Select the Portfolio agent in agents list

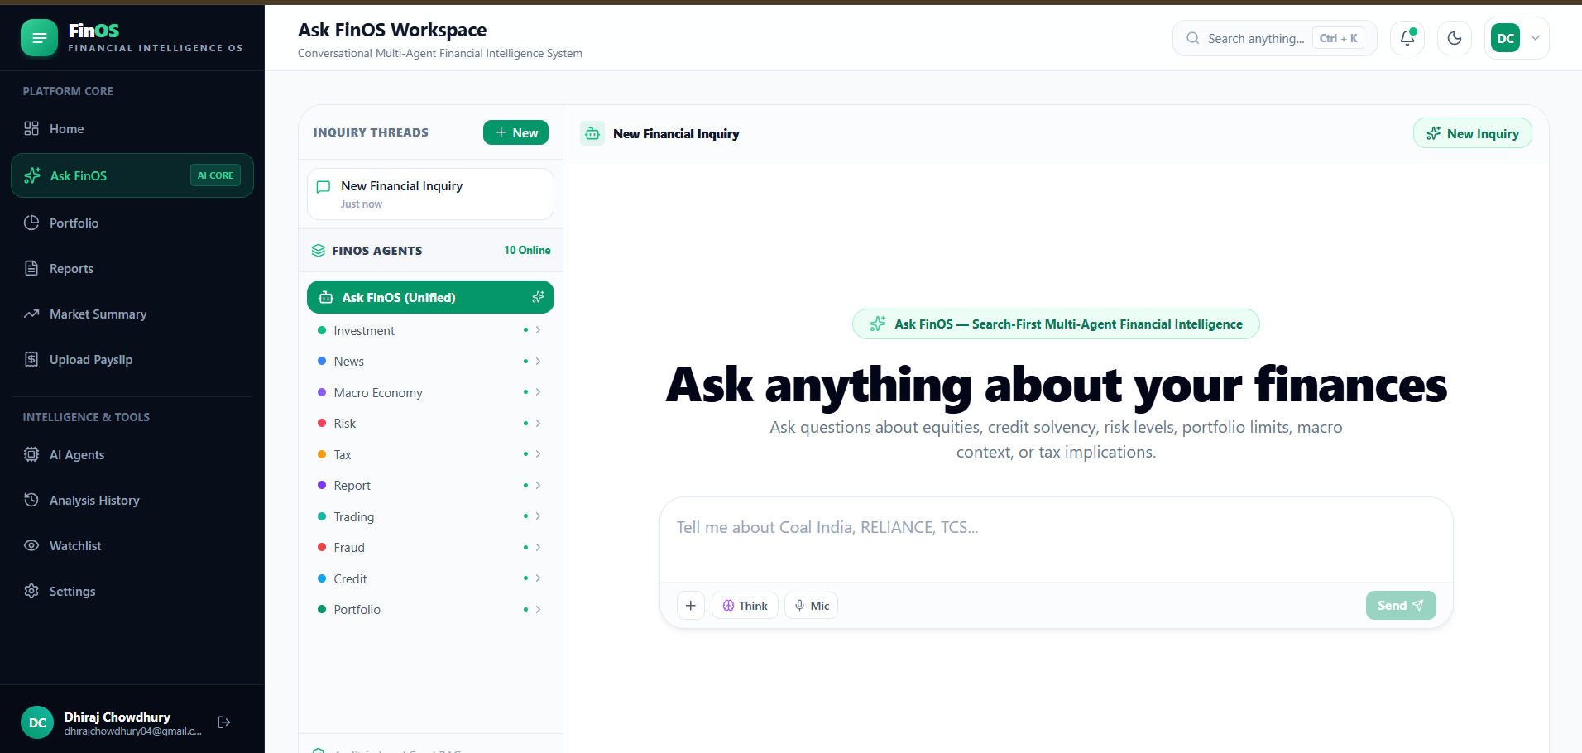(430, 609)
